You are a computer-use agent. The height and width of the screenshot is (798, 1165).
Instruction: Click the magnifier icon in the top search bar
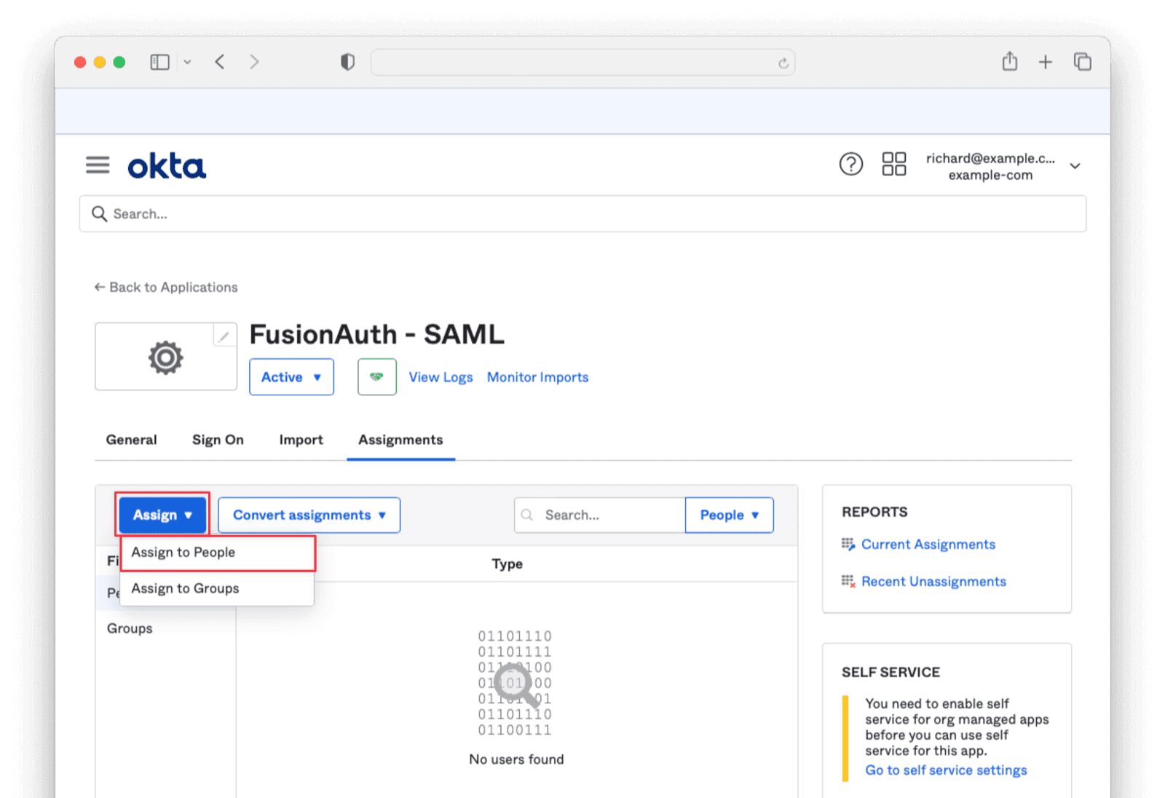click(x=99, y=213)
